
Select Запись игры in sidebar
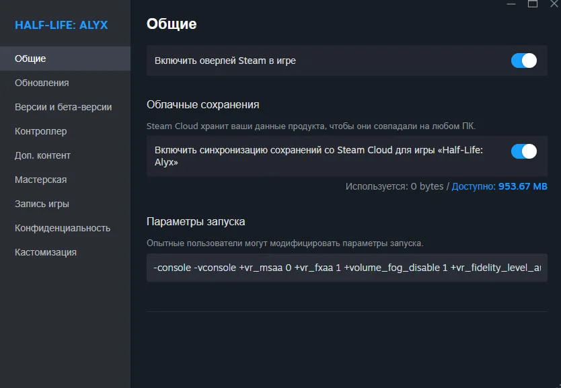[65, 204]
